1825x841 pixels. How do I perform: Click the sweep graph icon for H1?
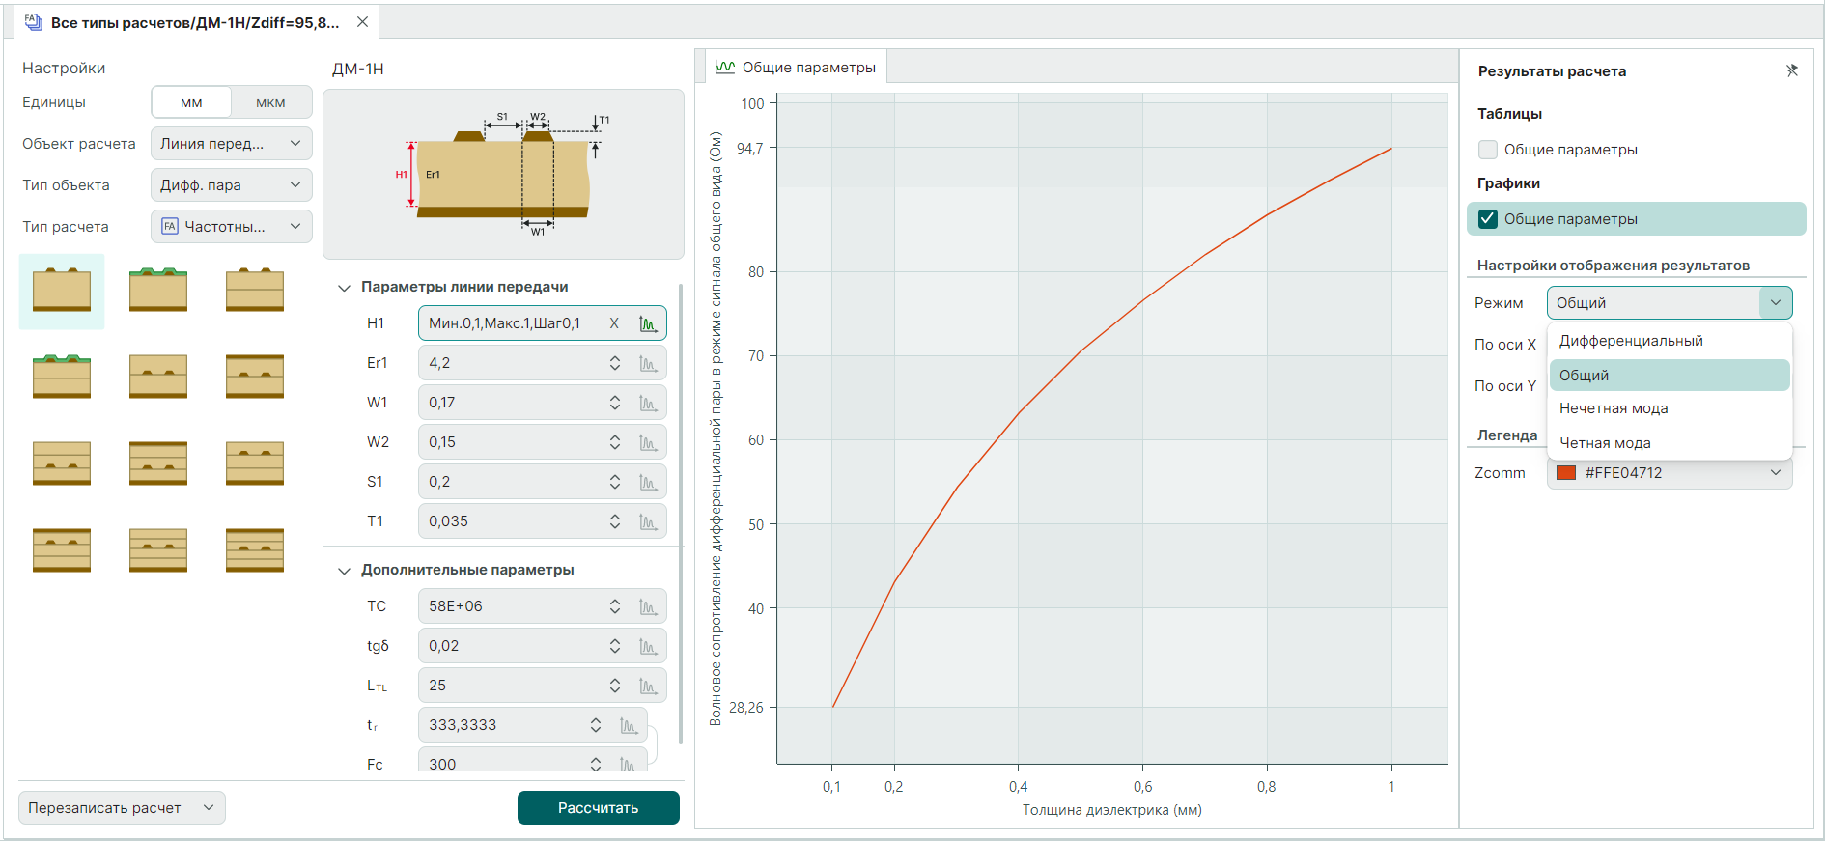648,323
